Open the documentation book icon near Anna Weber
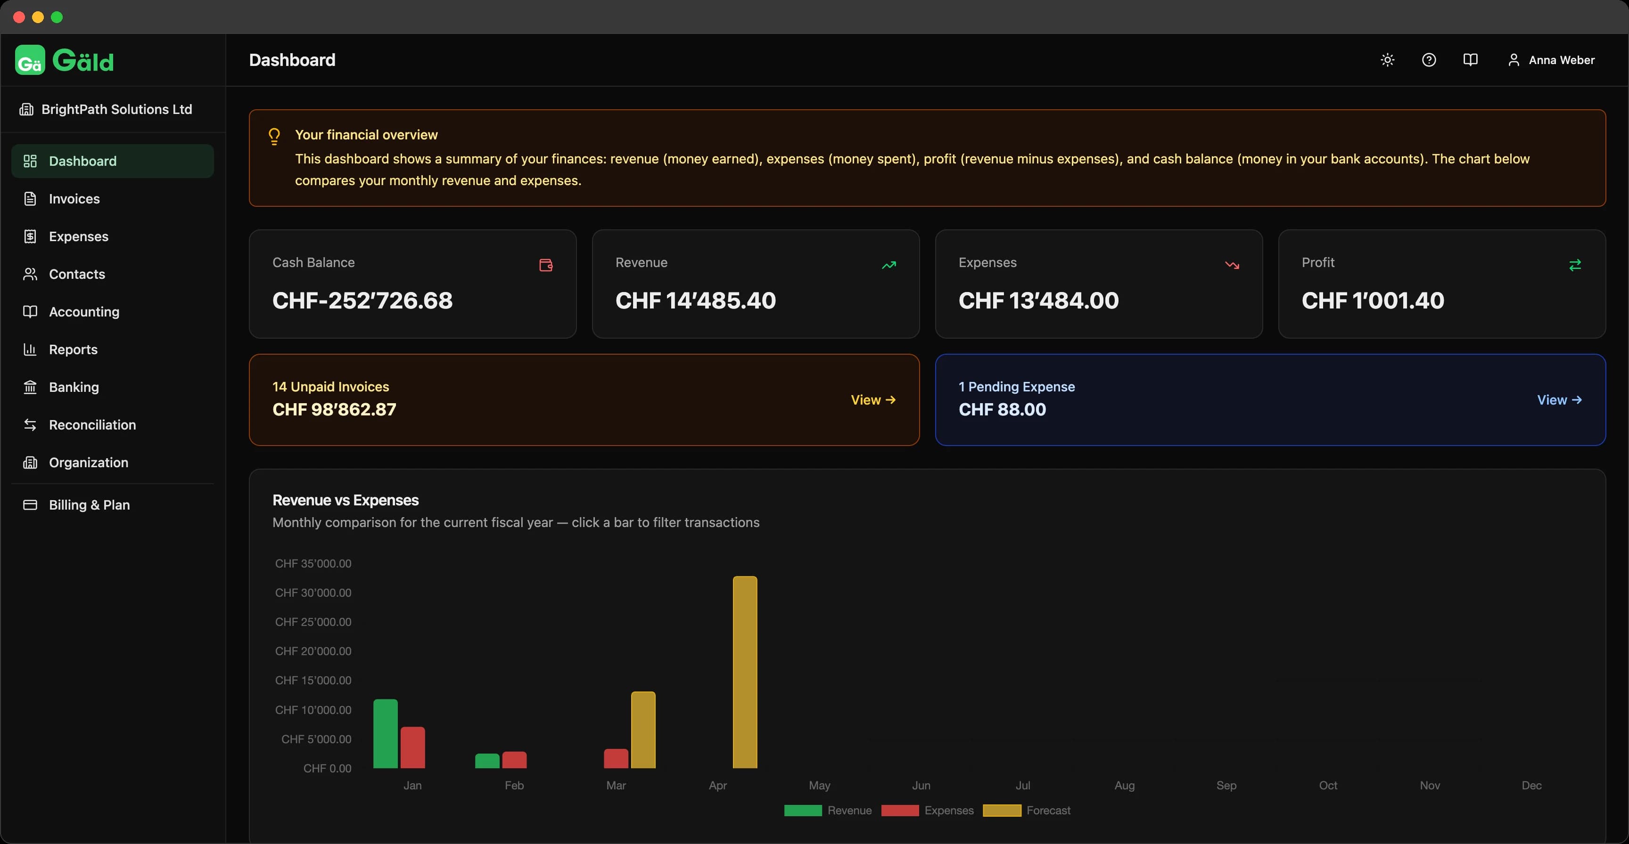1629x844 pixels. [1471, 59]
